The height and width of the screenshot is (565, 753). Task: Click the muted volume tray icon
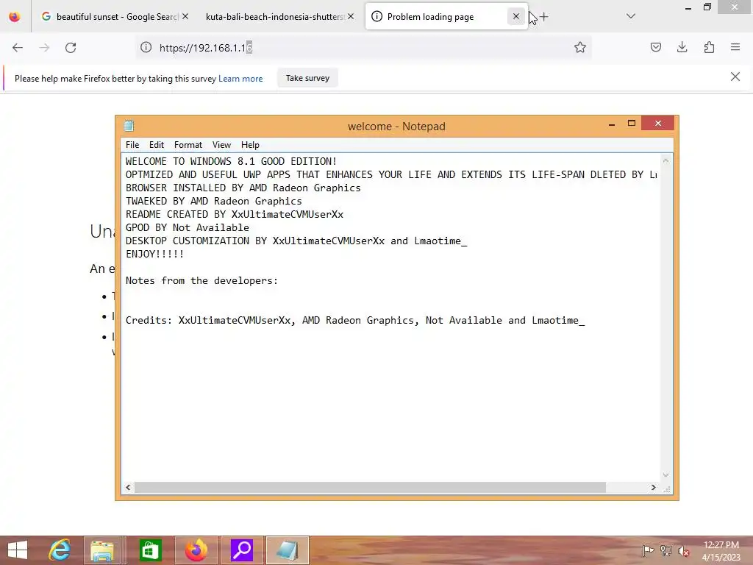point(684,551)
